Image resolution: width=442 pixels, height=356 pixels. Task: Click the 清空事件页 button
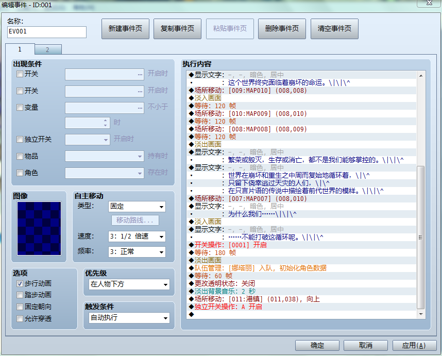coord(334,29)
